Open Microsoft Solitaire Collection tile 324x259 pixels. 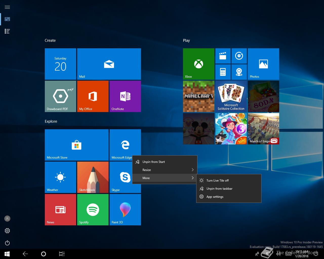231,96
